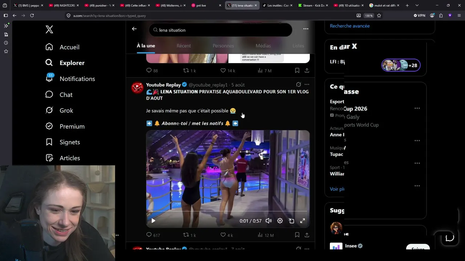Open the 'Recherche avancée' link
The width and height of the screenshot is (465, 261).
[x=350, y=26]
